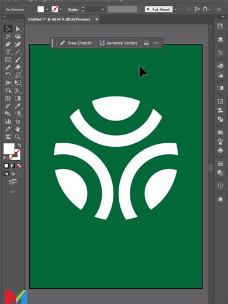
Task: Open stroke weight dropdown
Action: click(x=103, y=9)
